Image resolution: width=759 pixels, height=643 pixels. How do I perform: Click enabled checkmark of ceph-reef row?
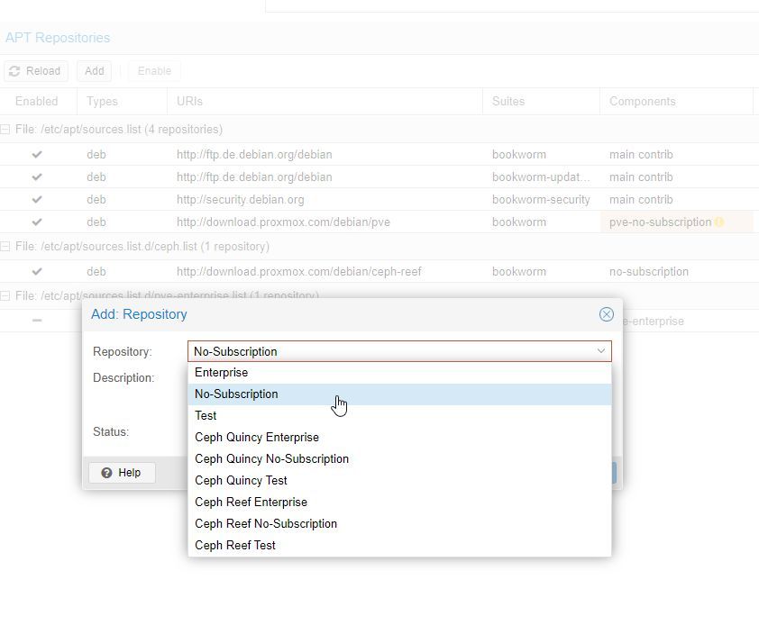click(37, 272)
